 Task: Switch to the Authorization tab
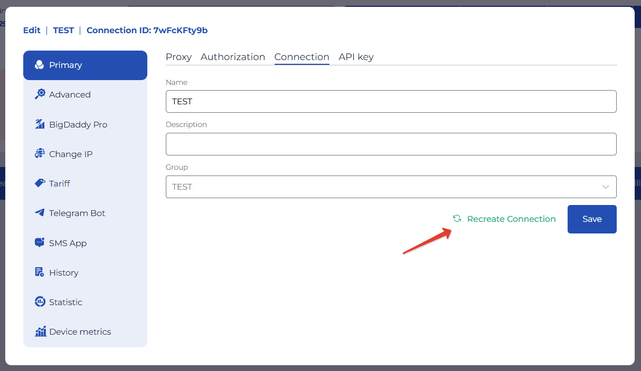pyautogui.click(x=233, y=57)
